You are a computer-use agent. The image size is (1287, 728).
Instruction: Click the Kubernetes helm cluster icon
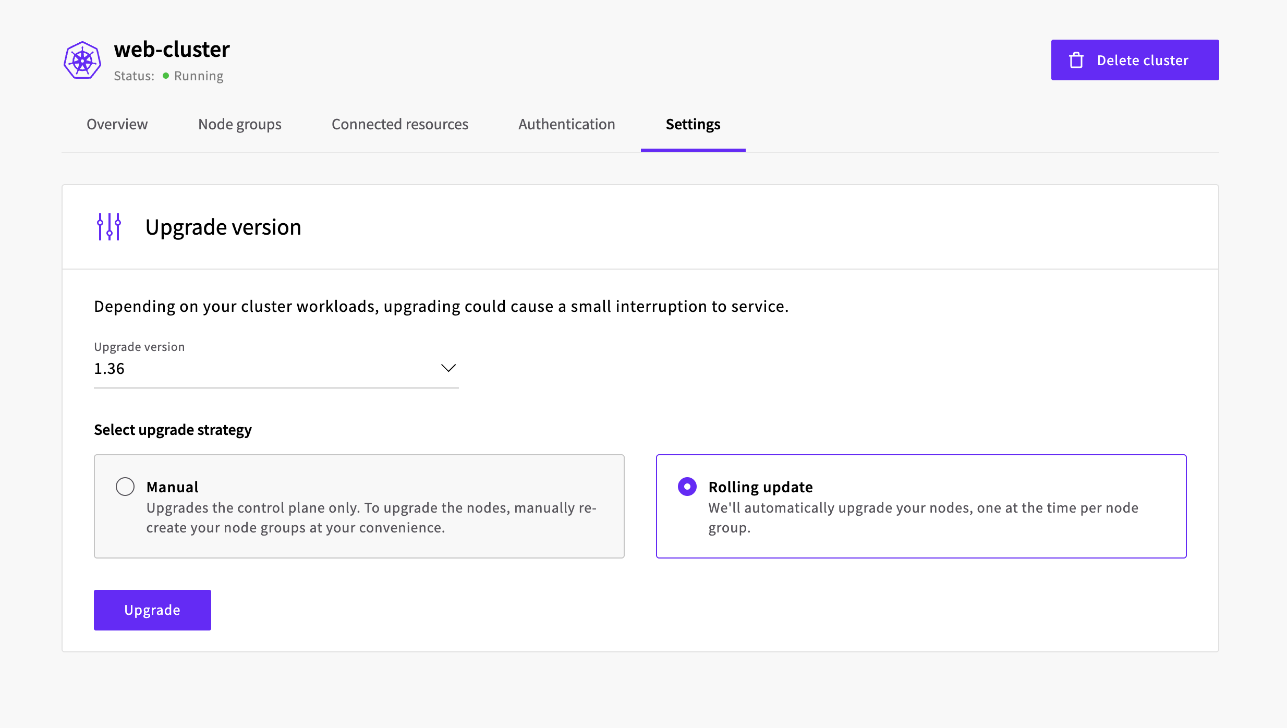pyautogui.click(x=82, y=60)
